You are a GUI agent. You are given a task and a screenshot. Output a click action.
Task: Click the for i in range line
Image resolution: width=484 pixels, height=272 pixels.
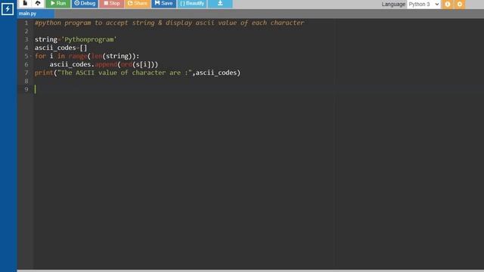[87, 56]
